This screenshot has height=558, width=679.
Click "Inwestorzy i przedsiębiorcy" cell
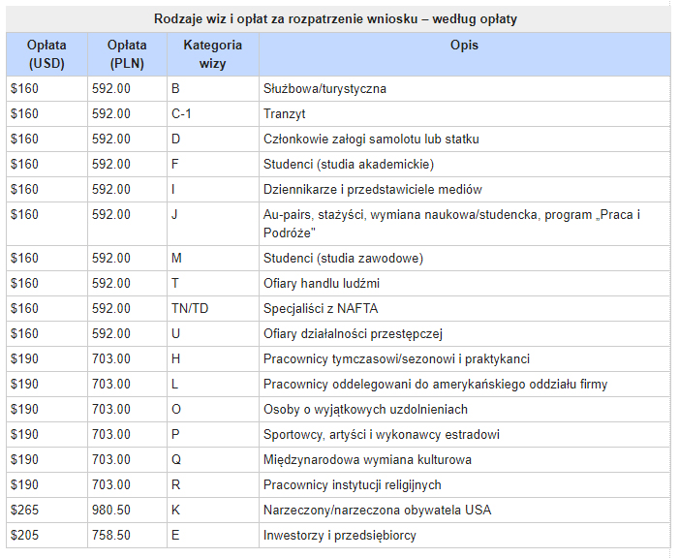pos(464,535)
